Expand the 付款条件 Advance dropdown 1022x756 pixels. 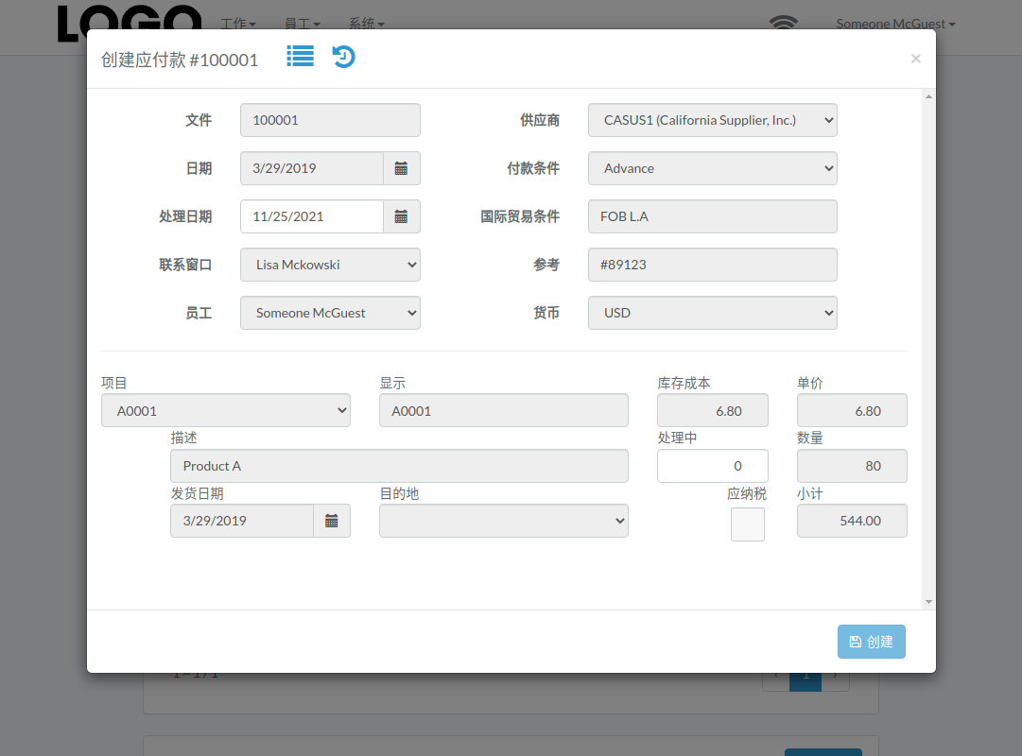713,168
